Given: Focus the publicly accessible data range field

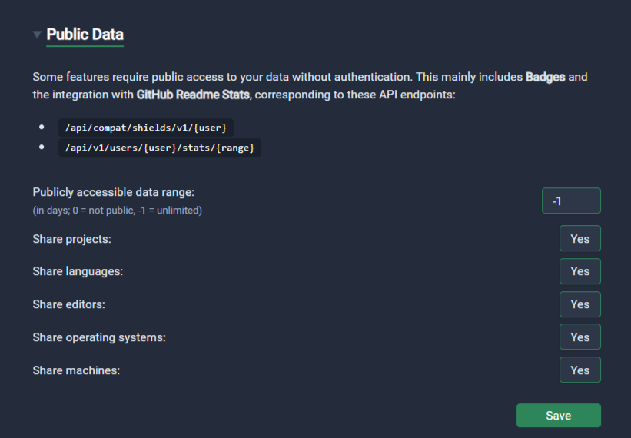Looking at the screenshot, I should [571, 201].
